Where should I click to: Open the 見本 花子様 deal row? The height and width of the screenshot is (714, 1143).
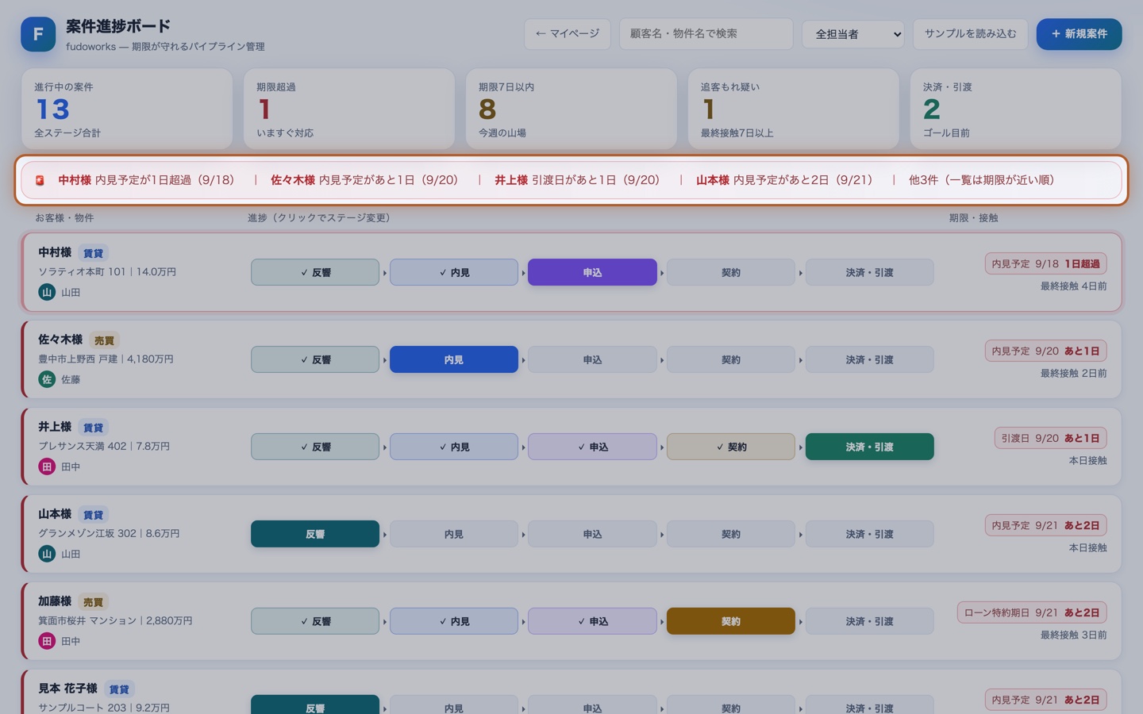click(571, 692)
